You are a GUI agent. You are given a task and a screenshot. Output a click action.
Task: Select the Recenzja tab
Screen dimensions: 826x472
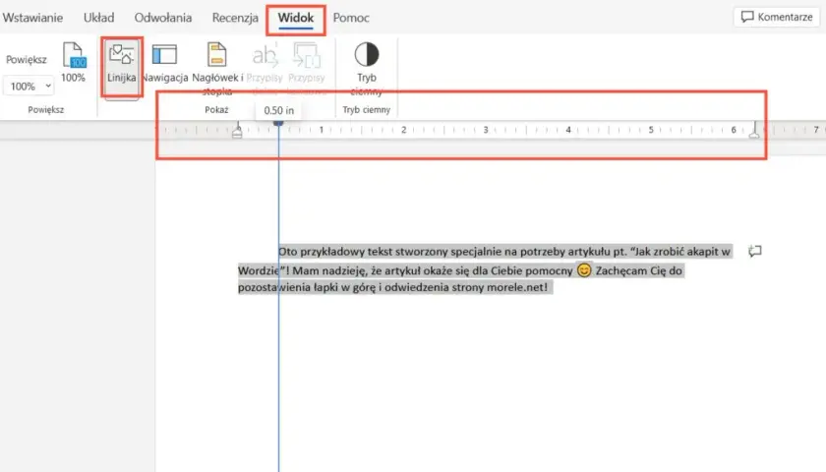click(235, 18)
